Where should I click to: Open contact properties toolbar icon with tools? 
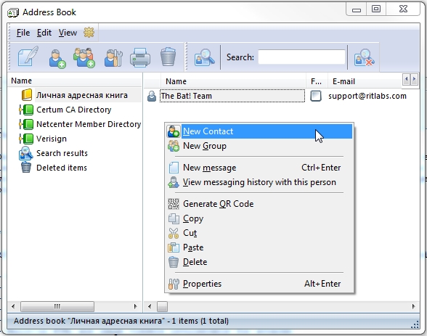pyautogui.click(x=113, y=57)
